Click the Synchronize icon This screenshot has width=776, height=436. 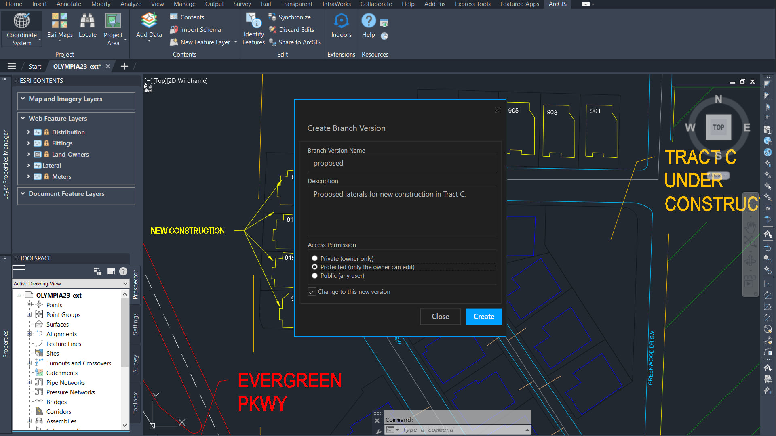[272, 17]
